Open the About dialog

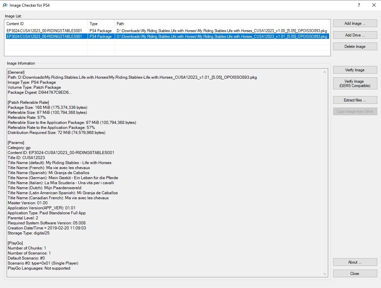point(355,262)
